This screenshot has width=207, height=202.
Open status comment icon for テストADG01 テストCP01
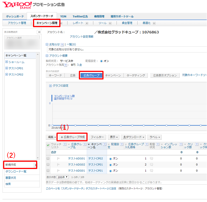click(x=152, y=171)
